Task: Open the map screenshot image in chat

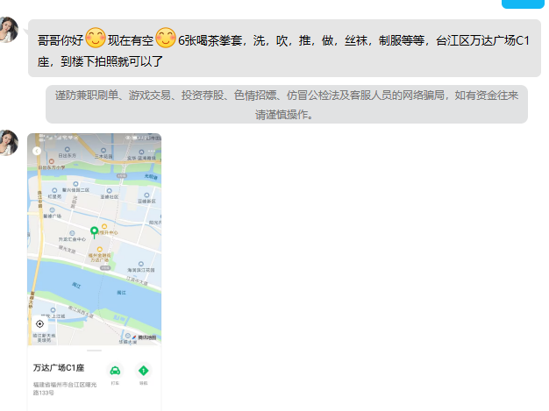Action: click(94, 272)
